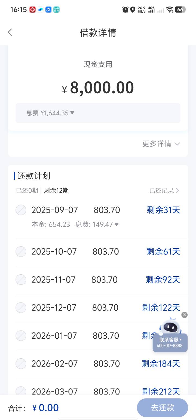Open the Alipay icon in the status bar
The height and width of the screenshot is (420, 196).
tap(48, 10)
